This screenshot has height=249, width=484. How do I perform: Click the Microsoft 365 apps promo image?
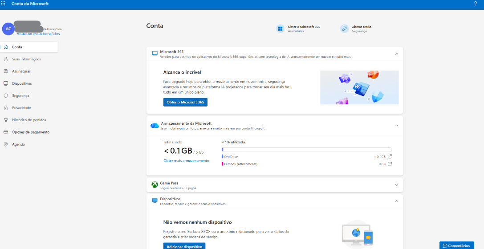tap(359, 87)
